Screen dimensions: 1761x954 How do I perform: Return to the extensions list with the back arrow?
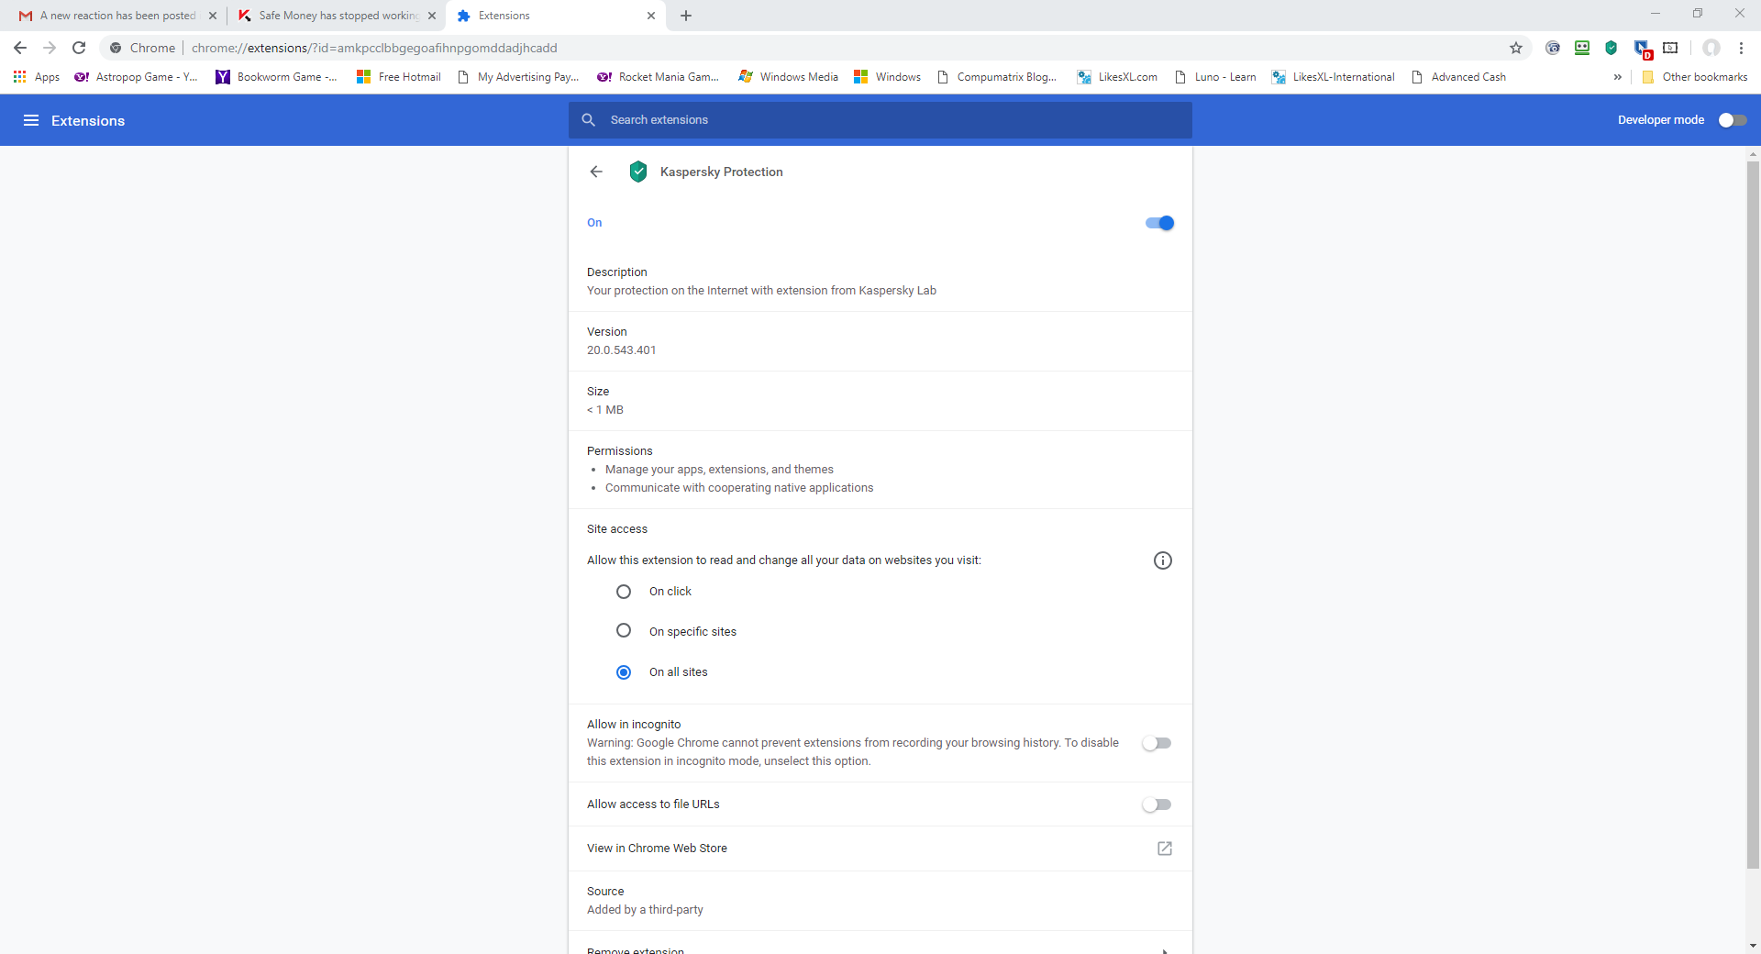coord(596,172)
